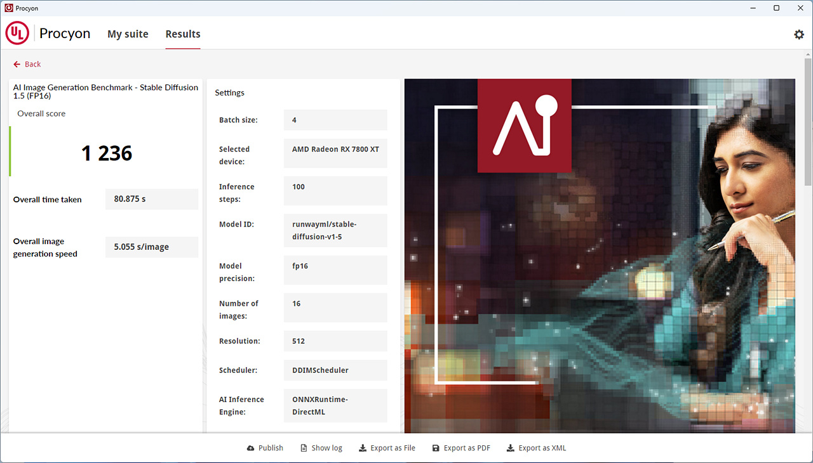This screenshot has height=463, width=813.
Task: Click the Export as File download icon
Action: click(x=363, y=448)
